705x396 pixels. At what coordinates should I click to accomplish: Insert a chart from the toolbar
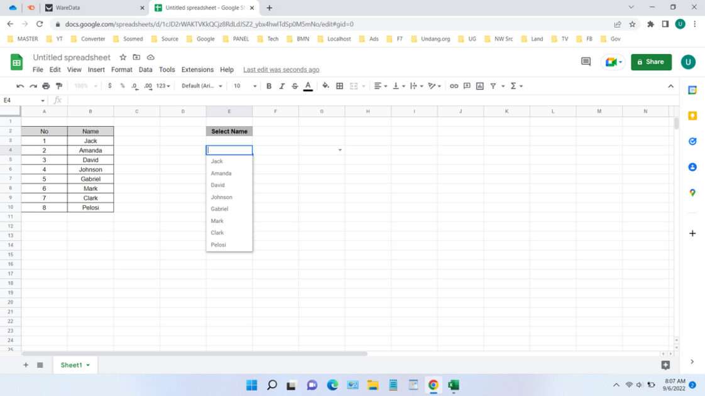[x=480, y=86]
